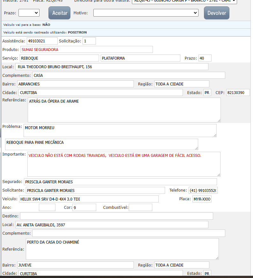
Task: Click the Aceitar button
Action: click(x=59, y=13)
